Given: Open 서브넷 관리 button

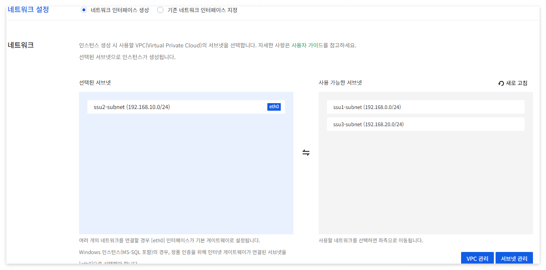Looking at the screenshot, I should (x=514, y=258).
